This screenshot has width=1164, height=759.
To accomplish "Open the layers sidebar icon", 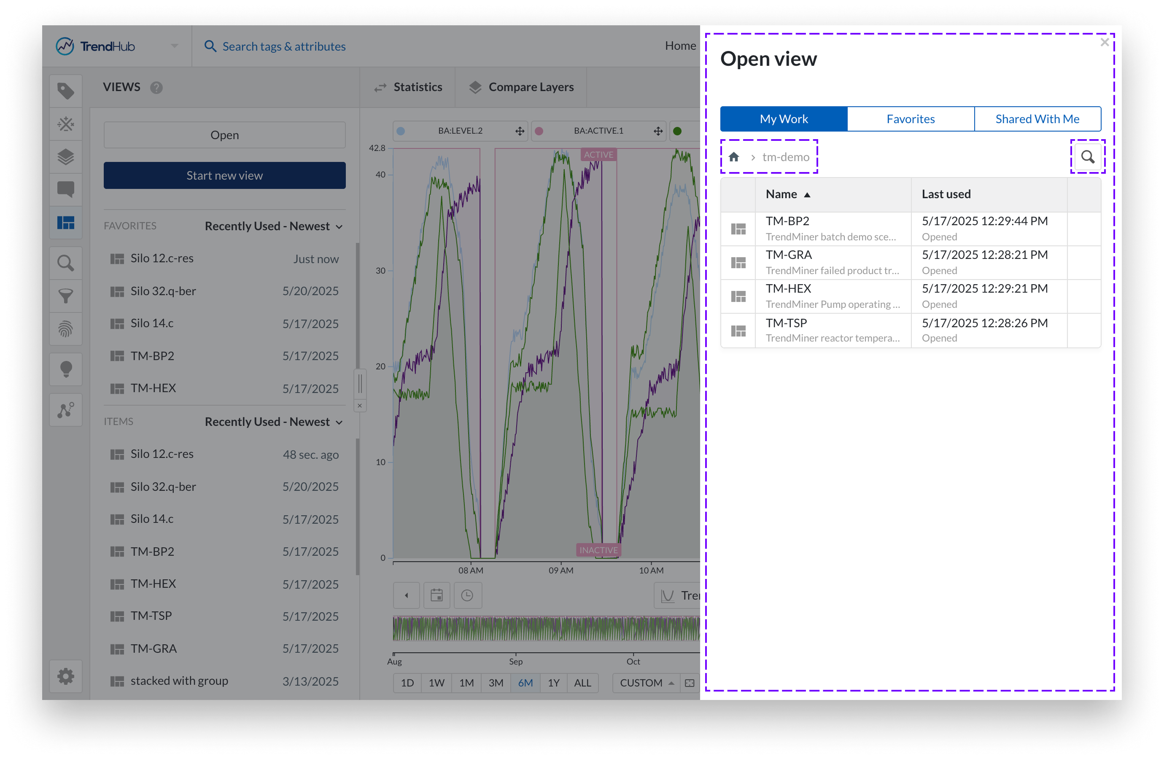I will [x=65, y=157].
